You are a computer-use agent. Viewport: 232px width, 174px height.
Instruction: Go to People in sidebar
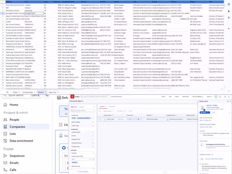click(x=14, y=119)
